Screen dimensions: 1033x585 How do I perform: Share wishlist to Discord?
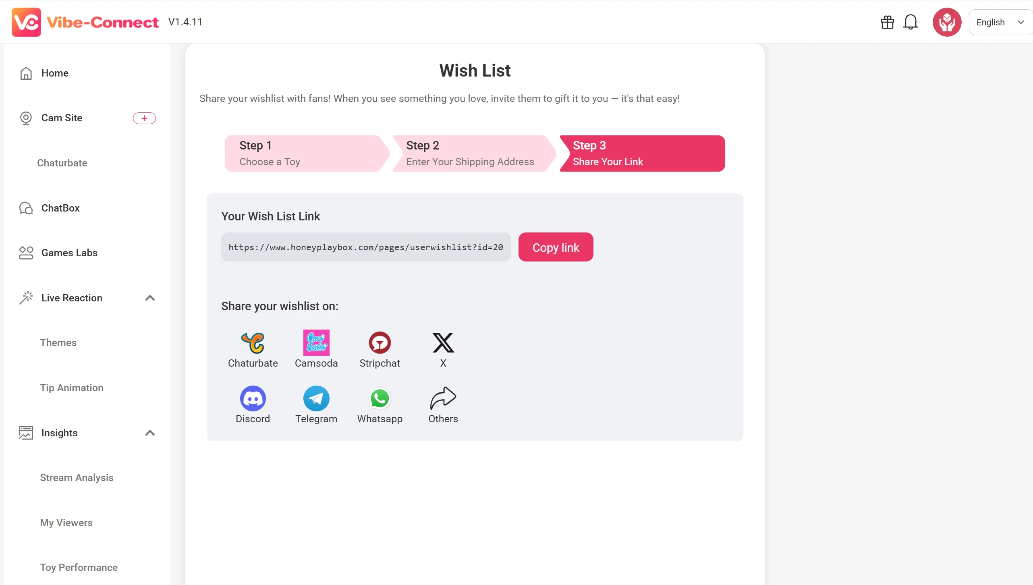coord(253,398)
